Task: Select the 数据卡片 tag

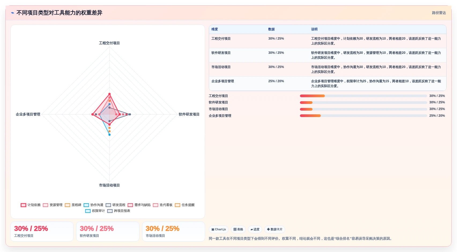Action: (x=274, y=230)
